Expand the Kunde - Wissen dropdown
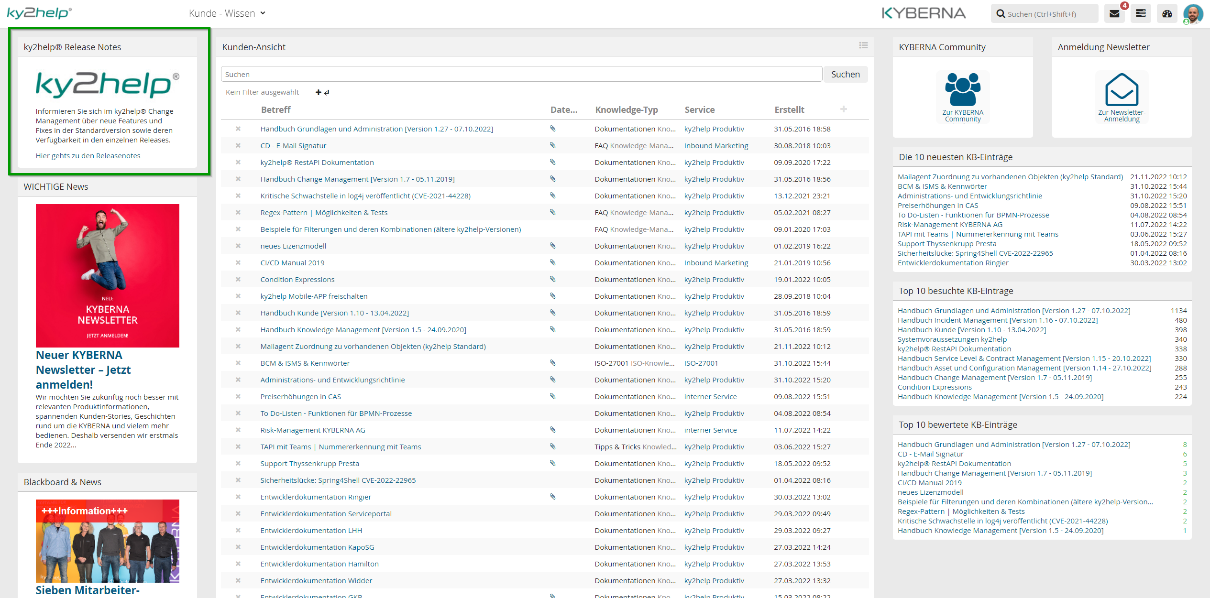Screen dimensions: 1210x598 point(227,13)
